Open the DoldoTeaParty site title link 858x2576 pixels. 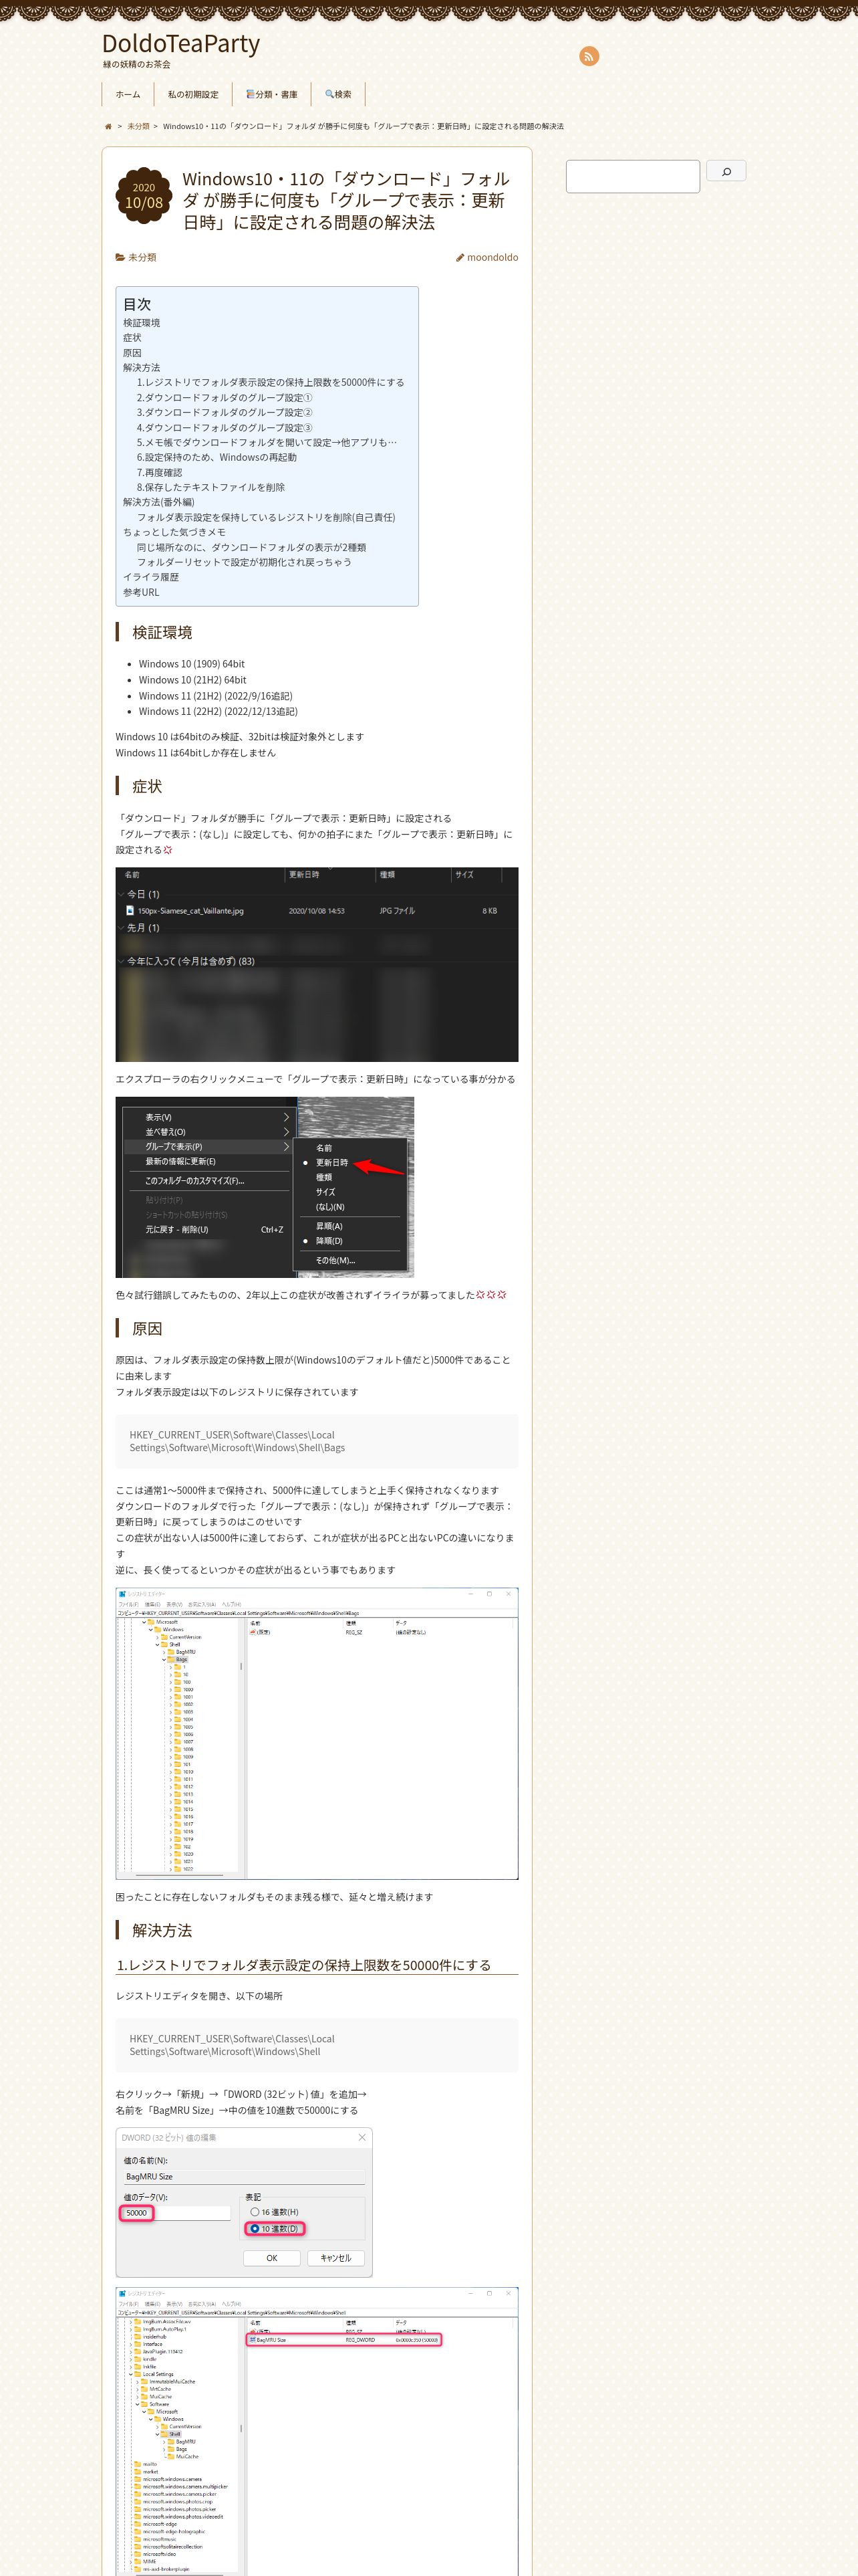click(181, 44)
